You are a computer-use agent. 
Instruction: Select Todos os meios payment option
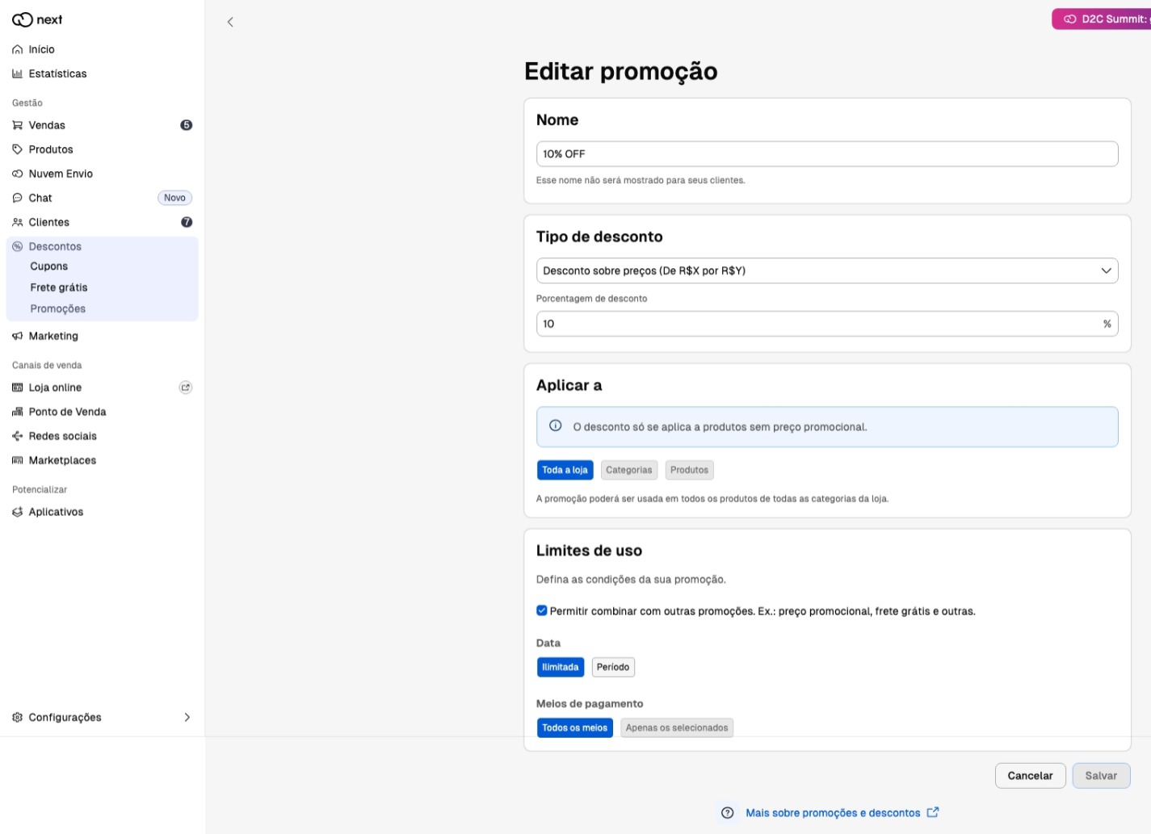tap(575, 727)
